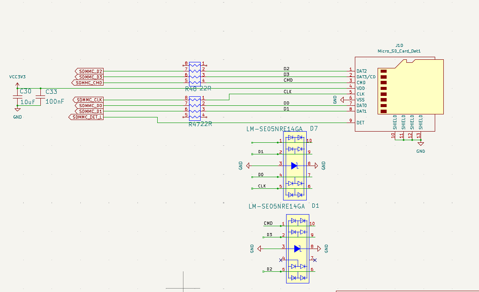Image resolution: width=479 pixels, height=292 pixels.
Task: Pick the SDMMC_DET_L hierarchical label
Action: pyautogui.click(x=86, y=117)
